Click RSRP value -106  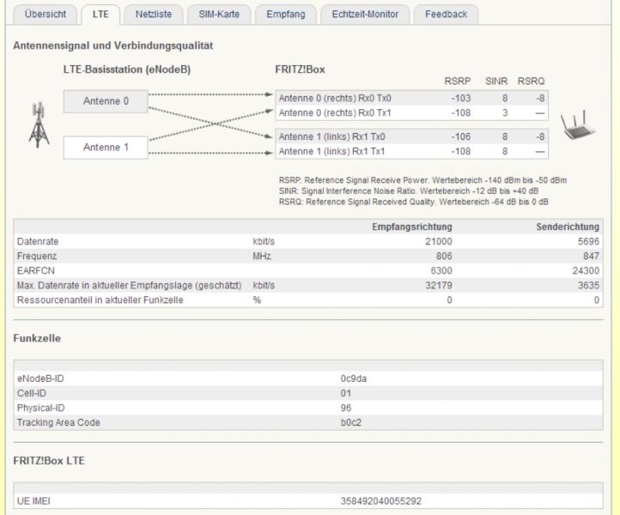[x=461, y=136]
